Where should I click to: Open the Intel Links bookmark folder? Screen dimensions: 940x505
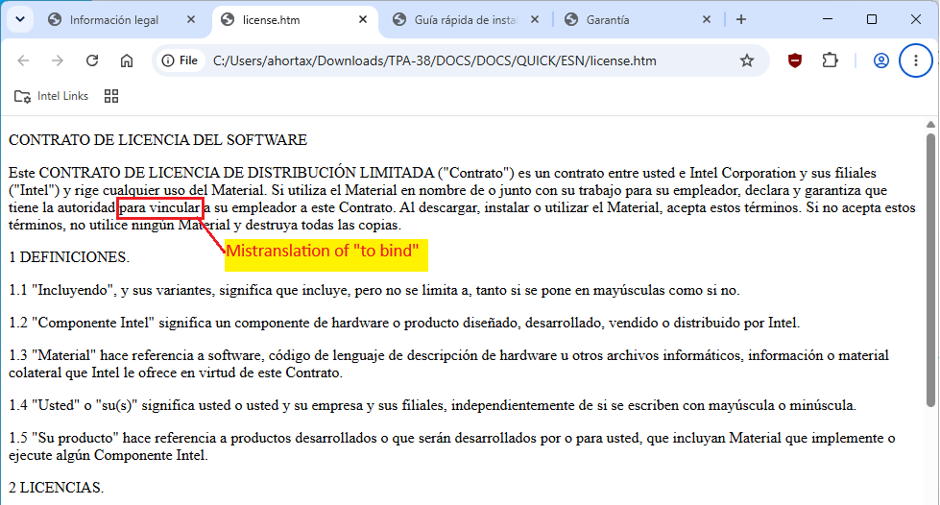(52, 96)
